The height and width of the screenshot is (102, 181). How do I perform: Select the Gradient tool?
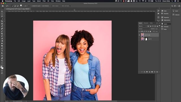coord(2,41)
